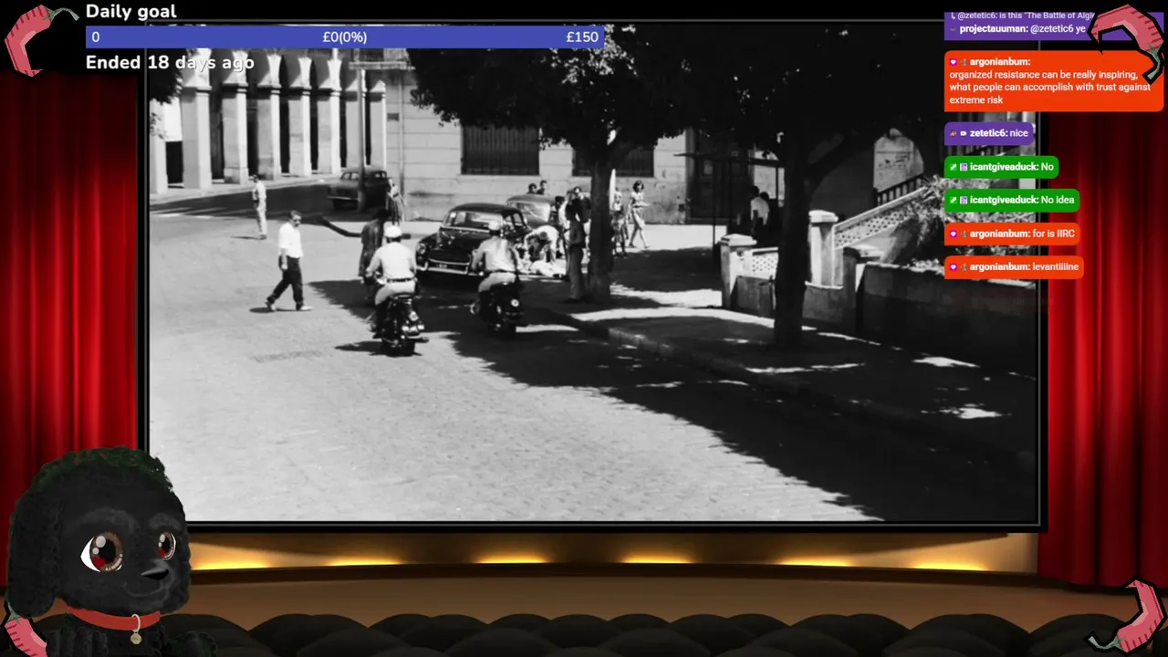This screenshot has width=1168, height=657.
Task: Click the '@zetetic6 ye' reply text from projectauuman
Action: point(1058,29)
